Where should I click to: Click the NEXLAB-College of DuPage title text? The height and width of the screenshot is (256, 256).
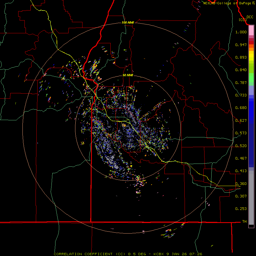(227, 3)
